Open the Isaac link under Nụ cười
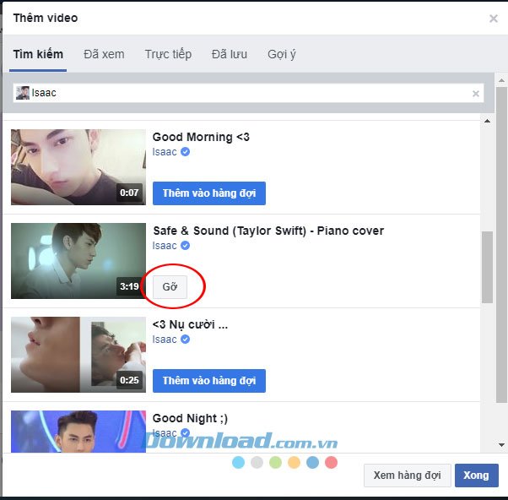Screen dimensions: 508x500 165,340
